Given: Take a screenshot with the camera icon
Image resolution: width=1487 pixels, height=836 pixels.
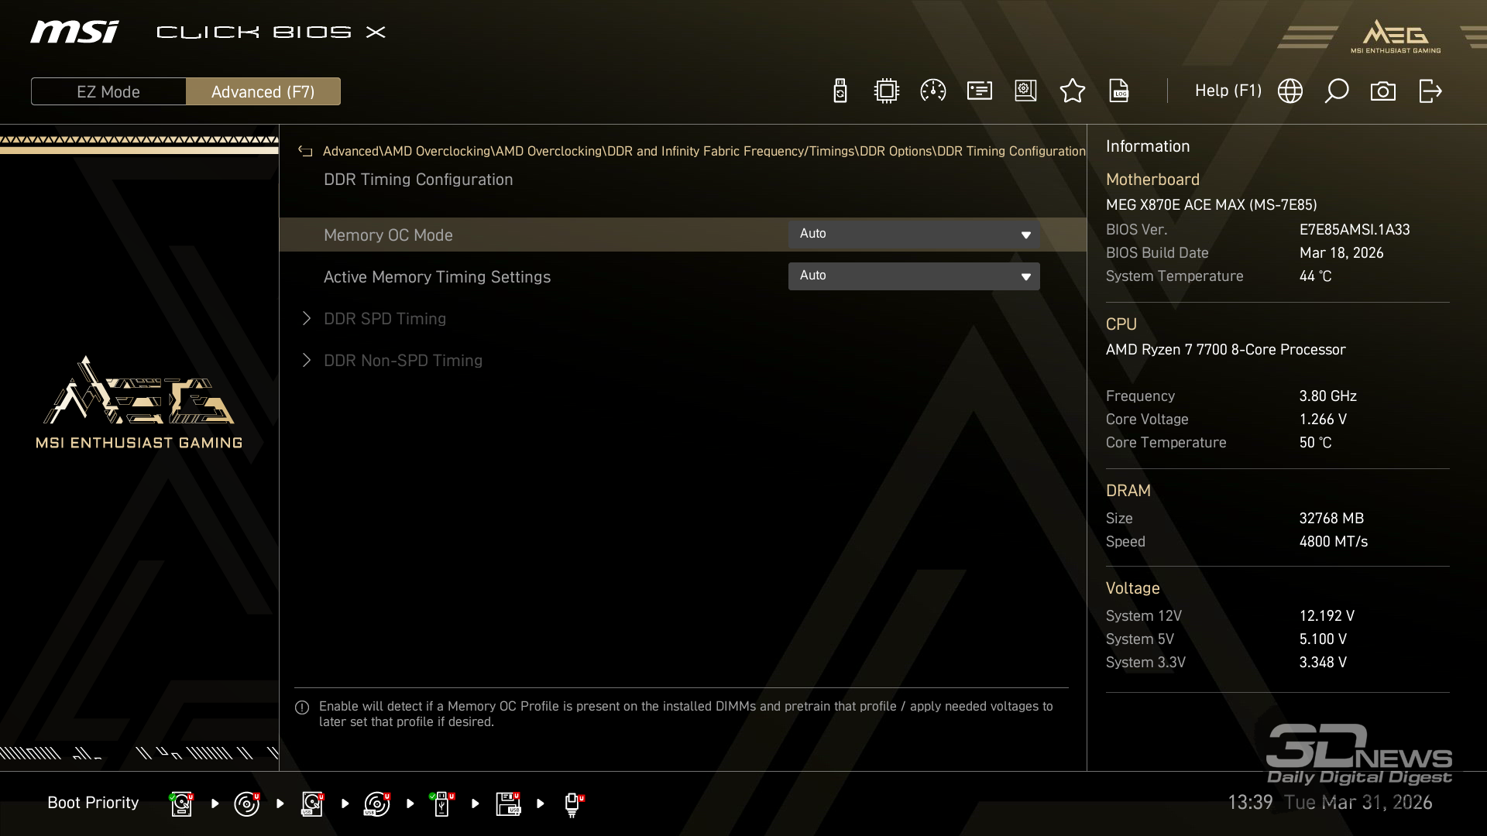Looking at the screenshot, I should (x=1382, y=91).
